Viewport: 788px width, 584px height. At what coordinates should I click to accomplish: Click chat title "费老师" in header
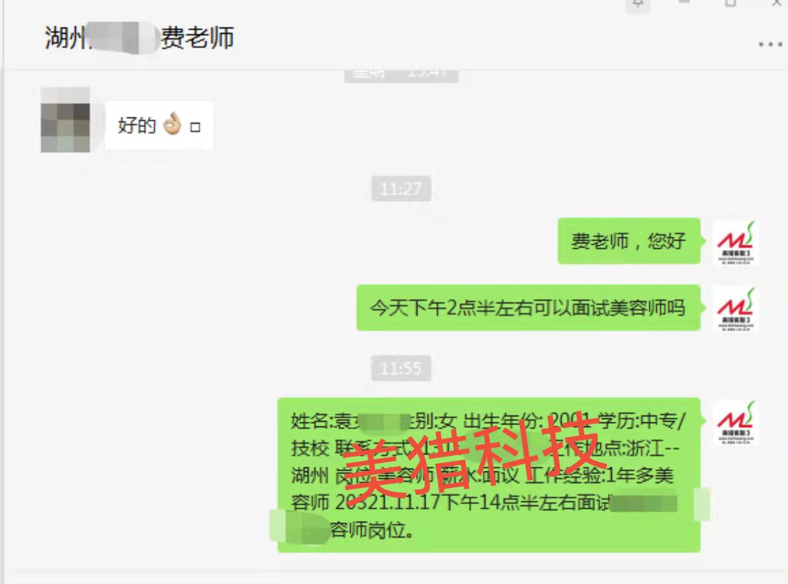(198, 38)
